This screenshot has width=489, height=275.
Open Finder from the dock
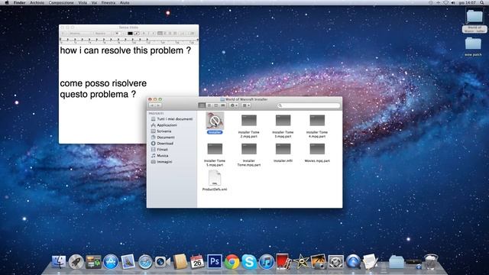point(59,262)
